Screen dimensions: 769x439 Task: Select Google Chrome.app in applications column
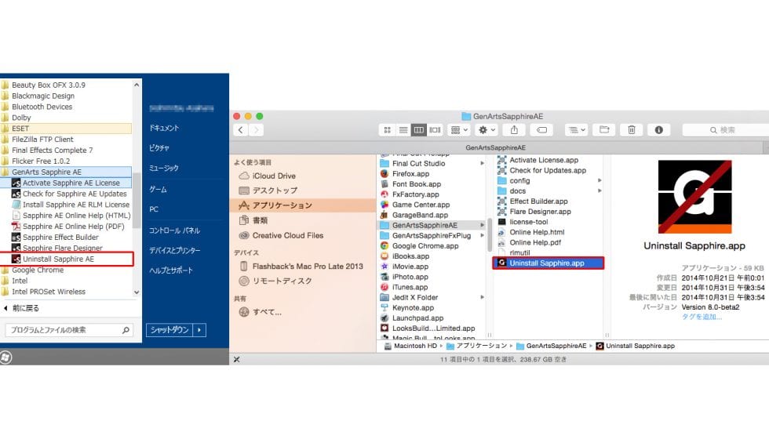(425, 246)
